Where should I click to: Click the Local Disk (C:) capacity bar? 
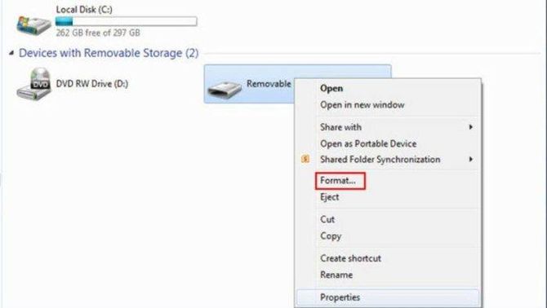126,21
